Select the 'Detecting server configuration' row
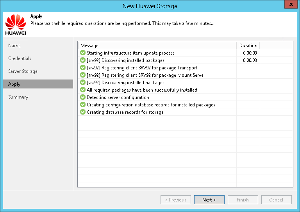 185,97
